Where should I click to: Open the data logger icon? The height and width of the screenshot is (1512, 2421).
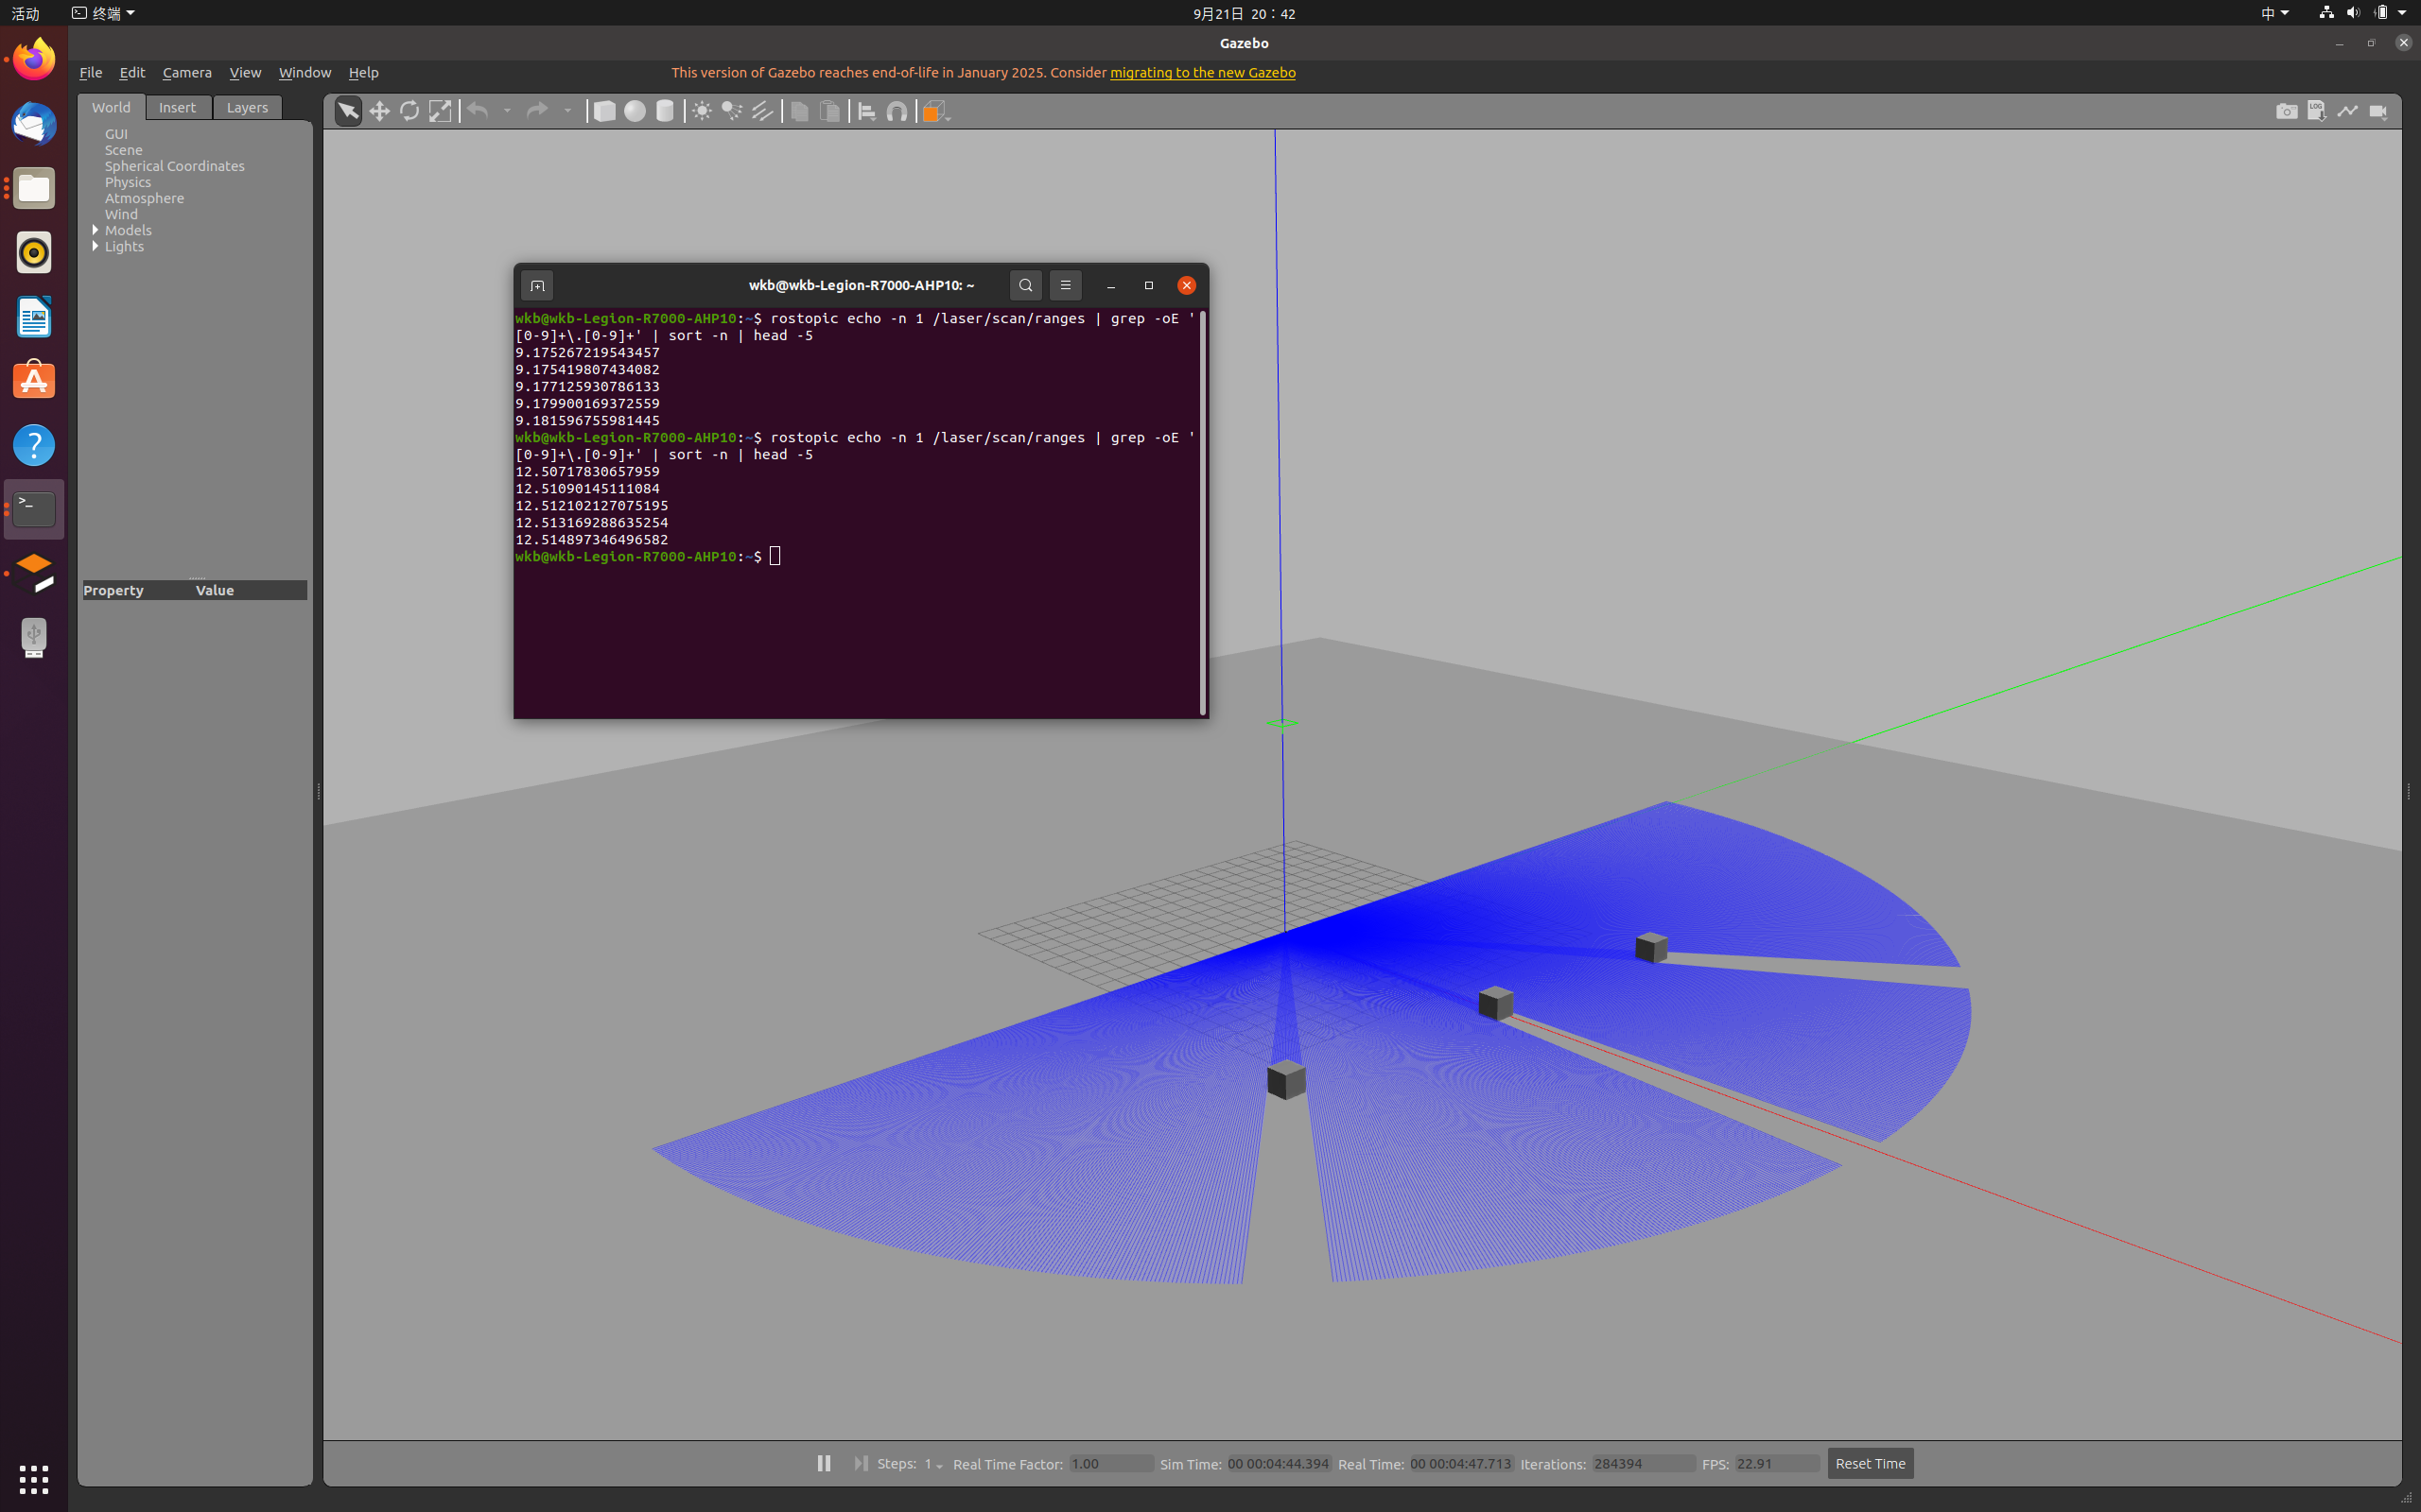tap(2317, 111)
